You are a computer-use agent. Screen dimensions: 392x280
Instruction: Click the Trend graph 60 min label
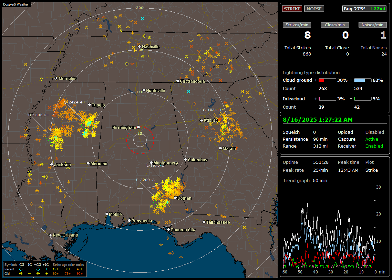305,180
